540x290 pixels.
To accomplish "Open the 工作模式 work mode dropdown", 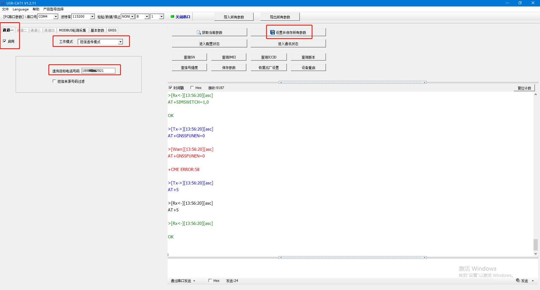I will pyautogui.click(x=120, y=42).
